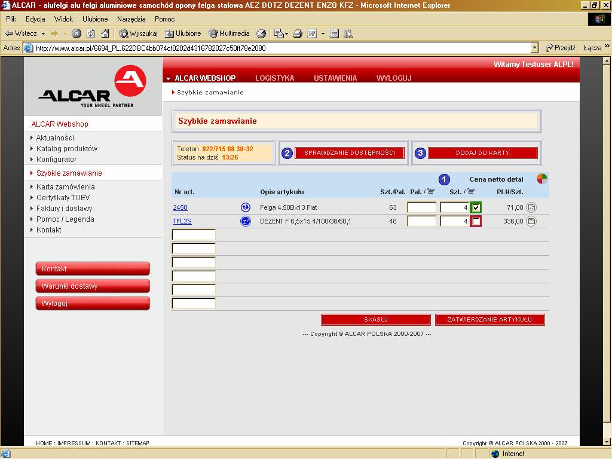Open Karta zamówienia in sidebar

65,187
